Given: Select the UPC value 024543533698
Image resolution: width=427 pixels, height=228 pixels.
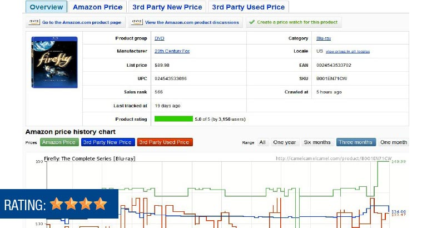Looking at the screenshot, I should (x=171, y=79).
